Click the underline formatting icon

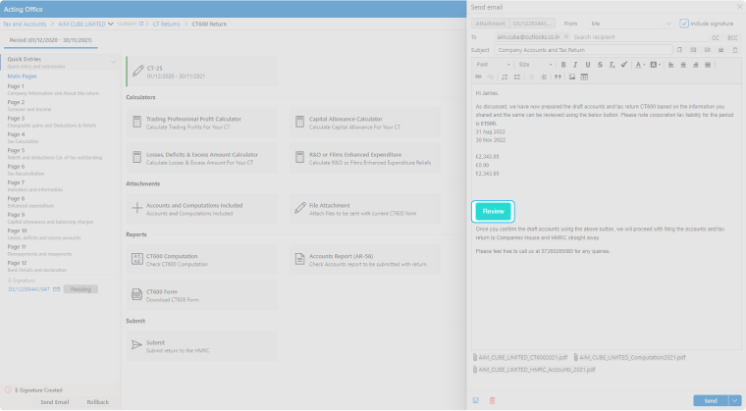(586, 64)
